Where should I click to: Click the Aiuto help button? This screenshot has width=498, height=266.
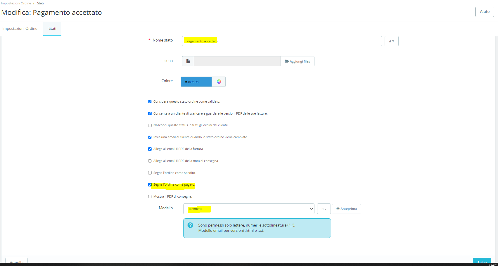485,12
